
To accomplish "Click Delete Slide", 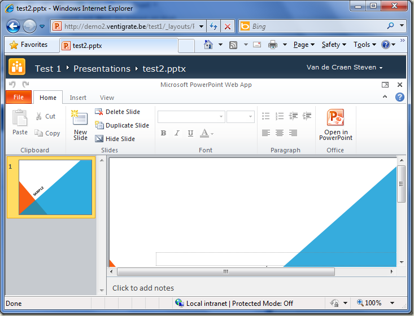I will (x=117, y=112).
